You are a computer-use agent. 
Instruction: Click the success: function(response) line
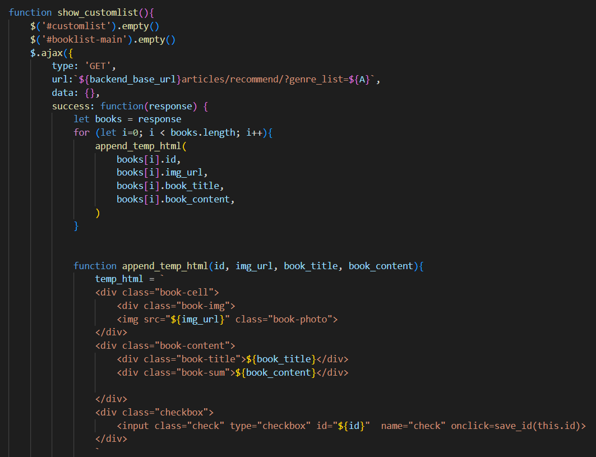[130, 106]
